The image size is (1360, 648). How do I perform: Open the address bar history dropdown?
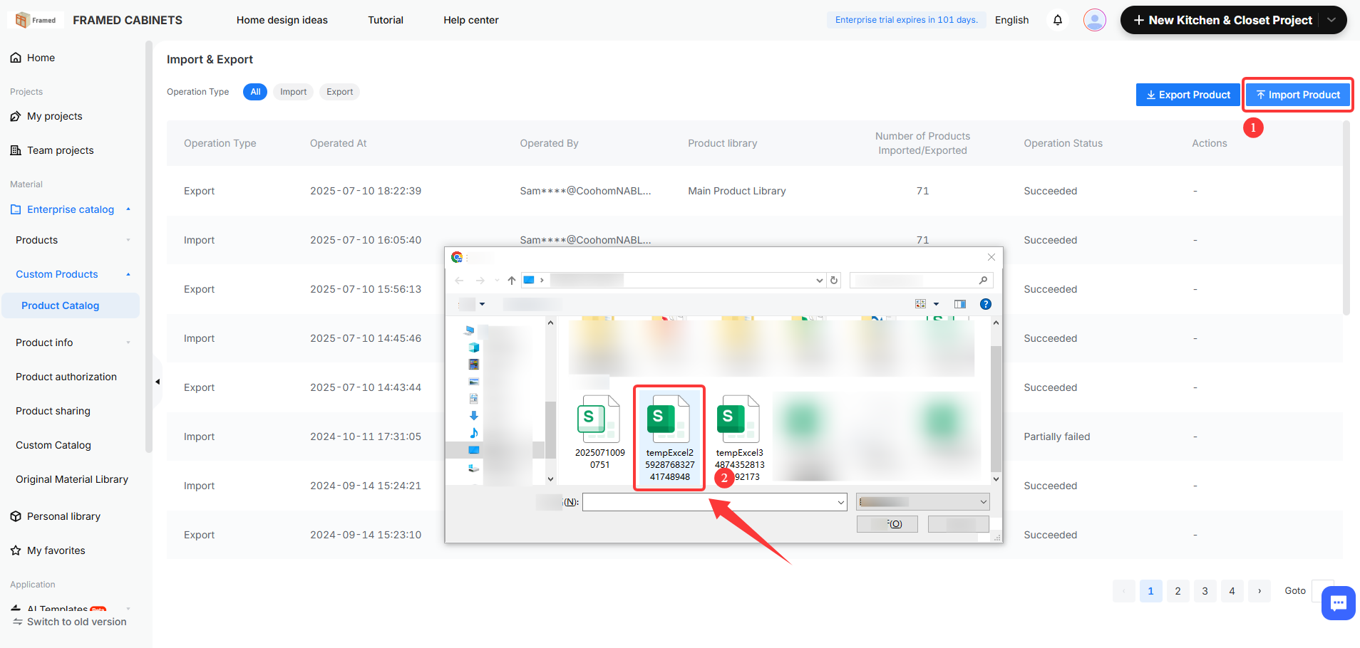pyautogui.click(x=819, y=281)
